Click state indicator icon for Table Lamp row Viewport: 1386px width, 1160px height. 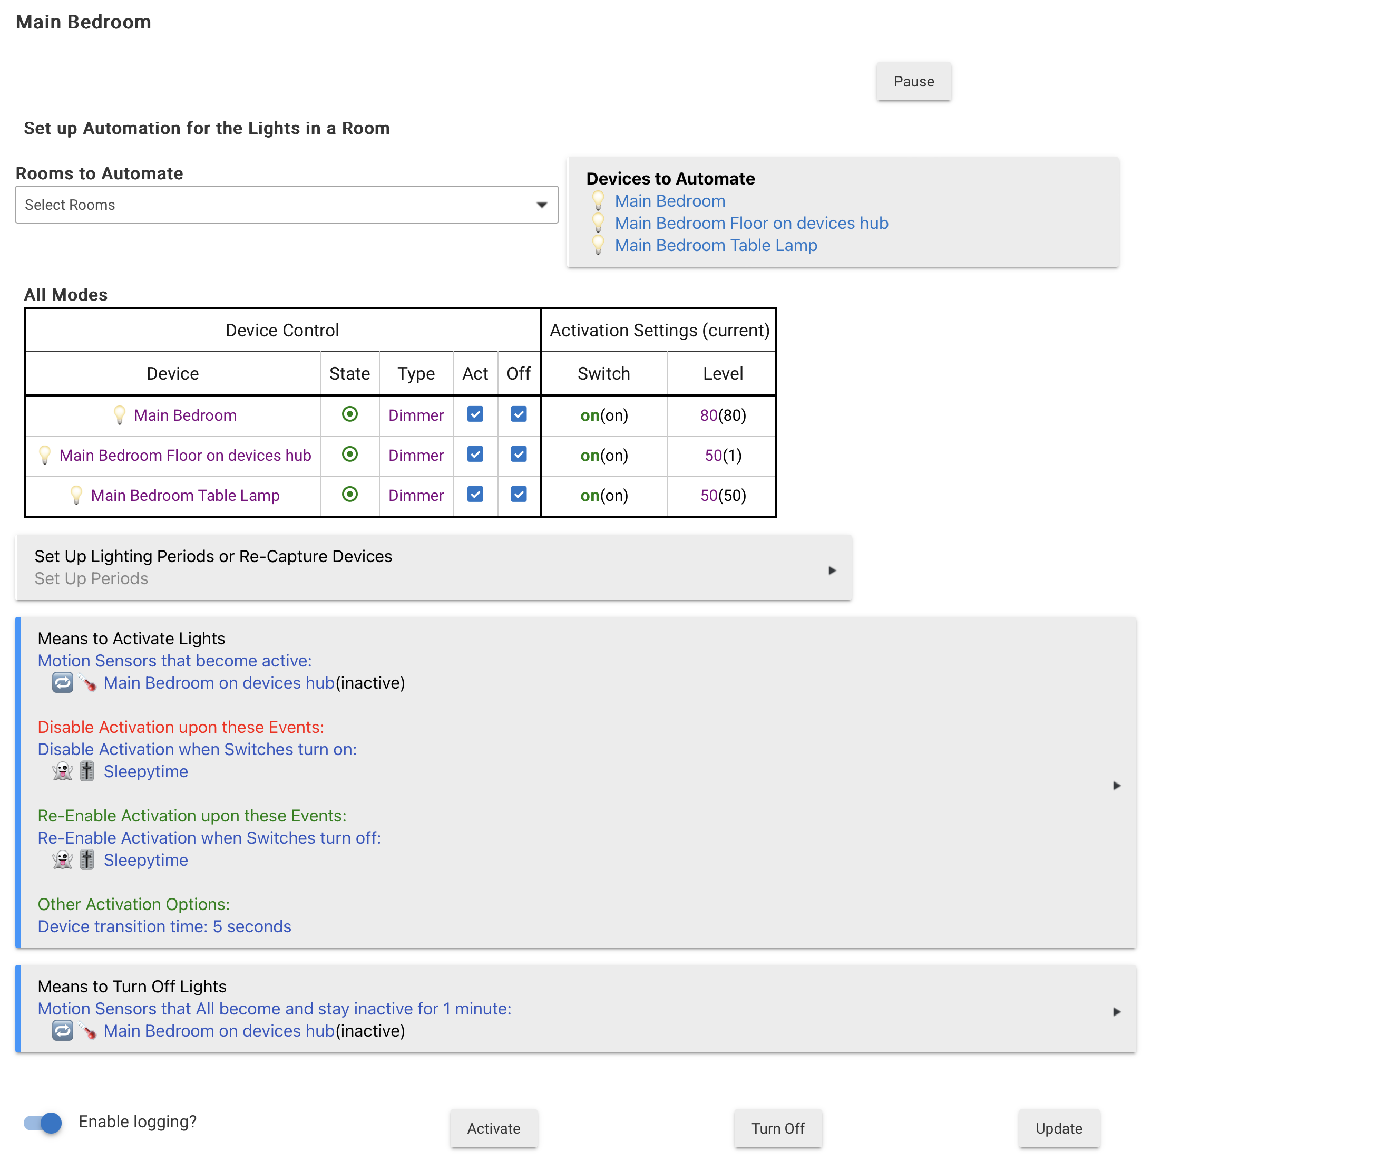pos(350,495)
